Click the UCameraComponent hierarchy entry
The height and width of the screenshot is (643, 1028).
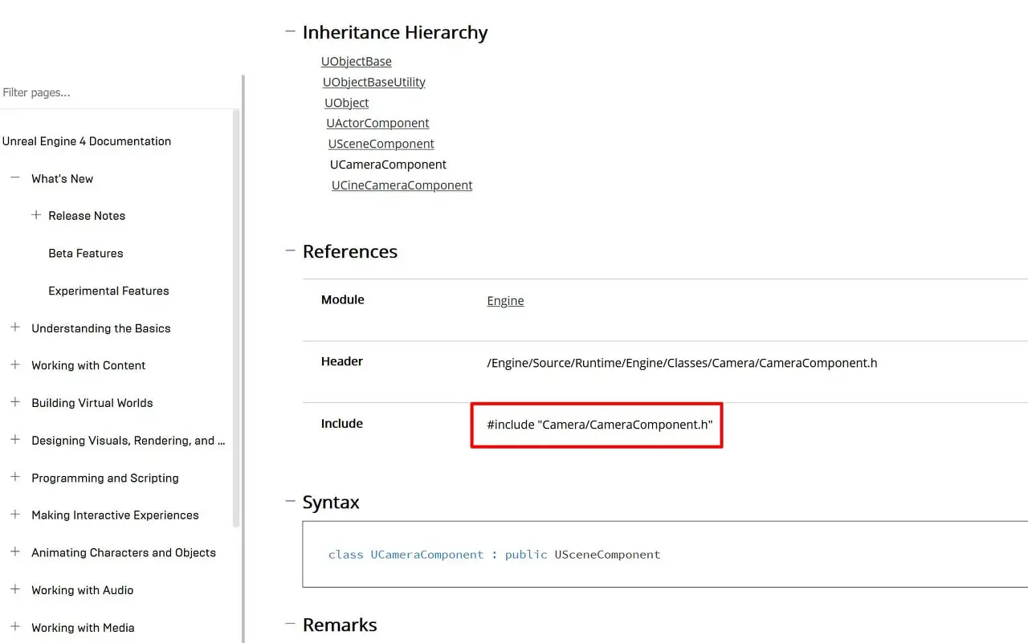pyautogui.click(x=388, y=165)
